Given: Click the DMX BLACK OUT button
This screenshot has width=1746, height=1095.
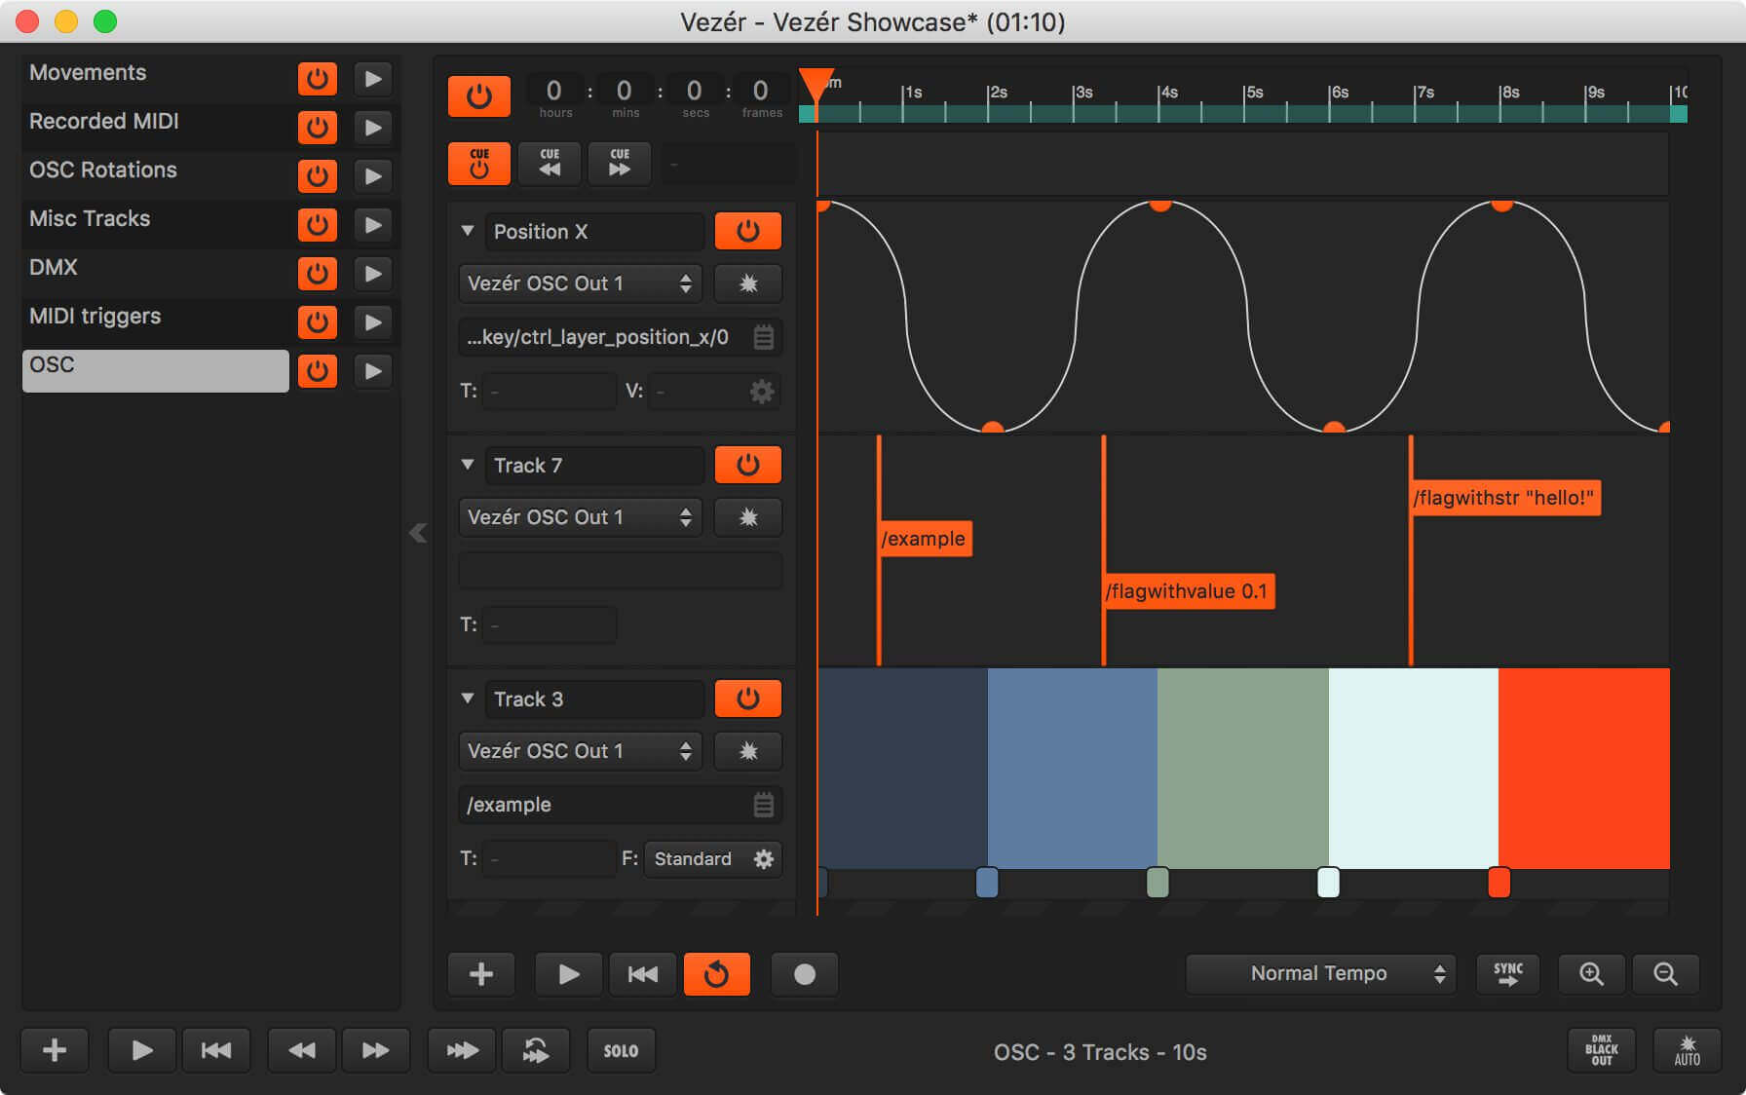Looking at the screenshot, I should click(1602, 1050).
